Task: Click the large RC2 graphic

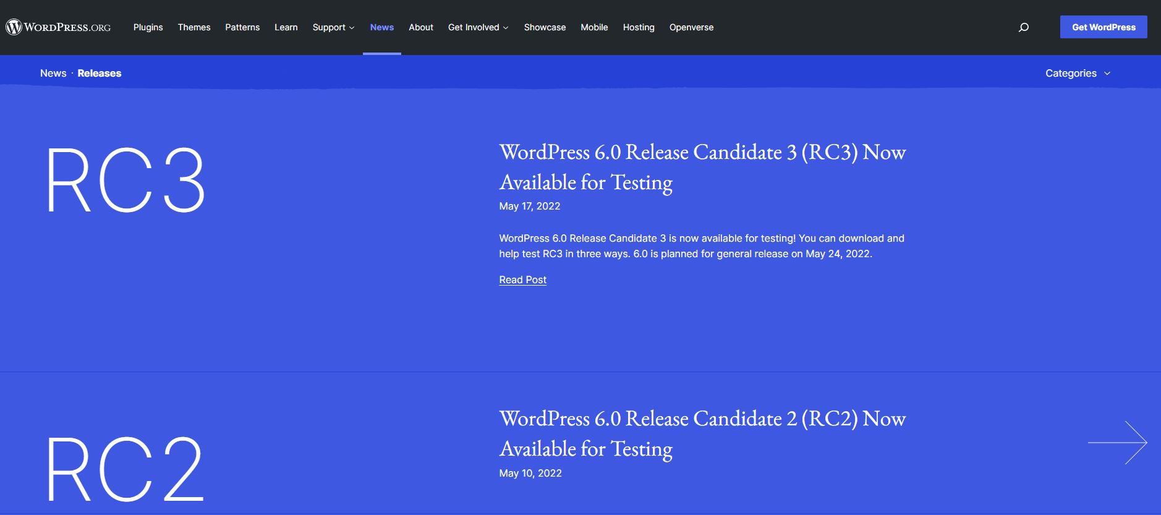Action: click(x=125, y=469)
